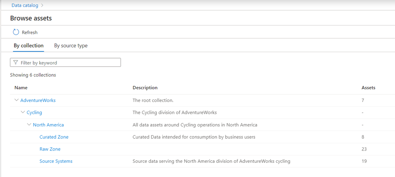The width and height of the screenshot is (395, 177).
Task: Focus the Filter by keyword field
Action: pos(65,62)
